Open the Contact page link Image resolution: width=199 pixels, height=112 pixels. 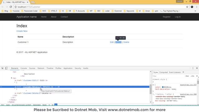[x=64, y=17]
